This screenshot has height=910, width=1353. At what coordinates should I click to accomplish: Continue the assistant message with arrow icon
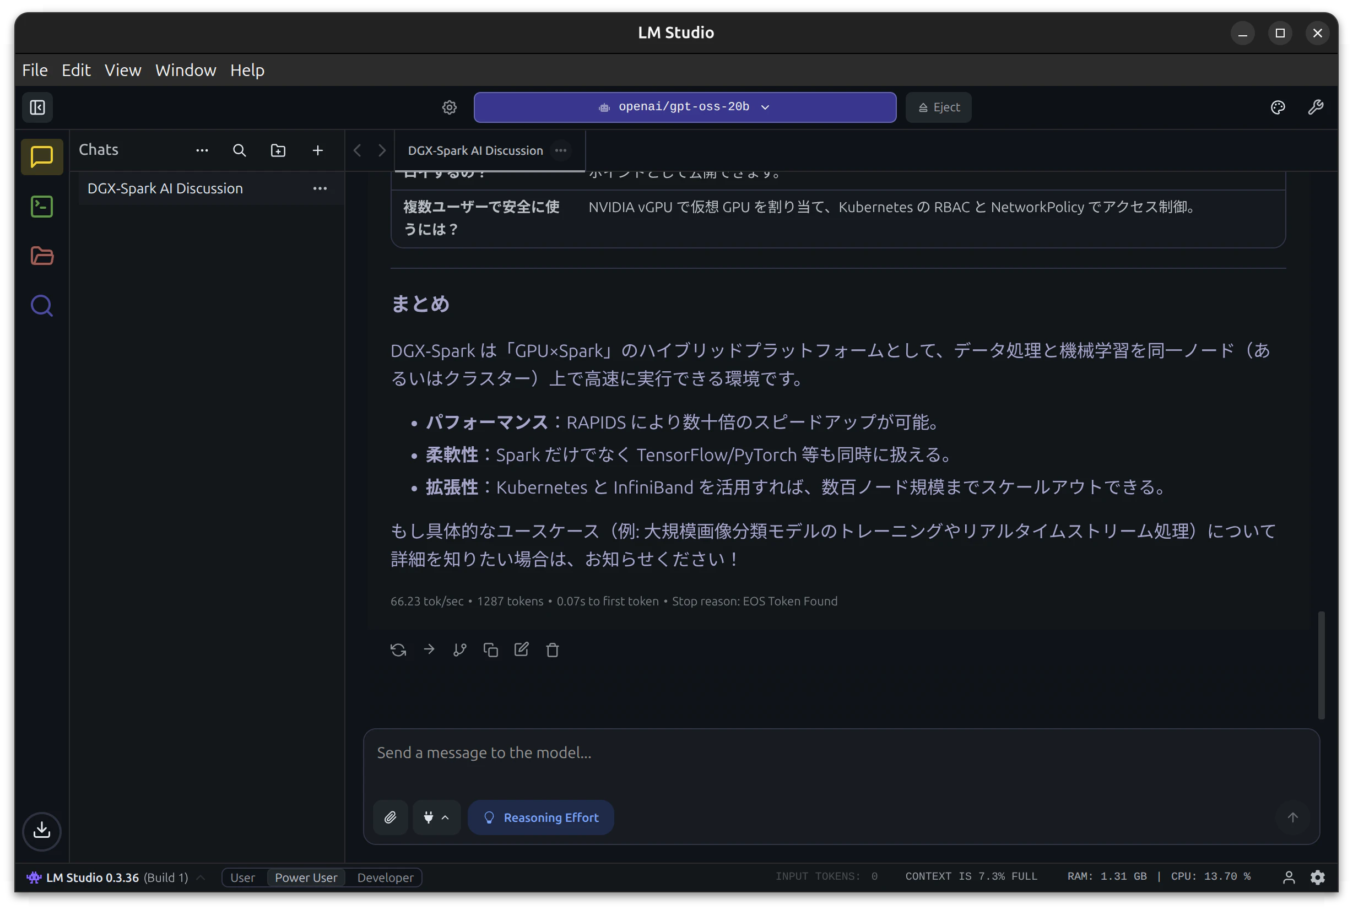pos(429,649)
